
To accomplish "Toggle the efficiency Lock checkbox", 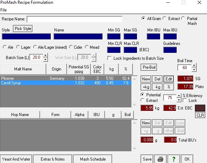I will [x=185, y=100].
